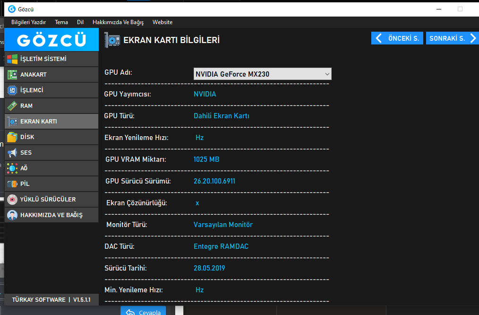Image resolution: width=479 pixels, height=315 pixels.
Task: Switch to the İŞLEMCİ section
Action: [51, 90]
